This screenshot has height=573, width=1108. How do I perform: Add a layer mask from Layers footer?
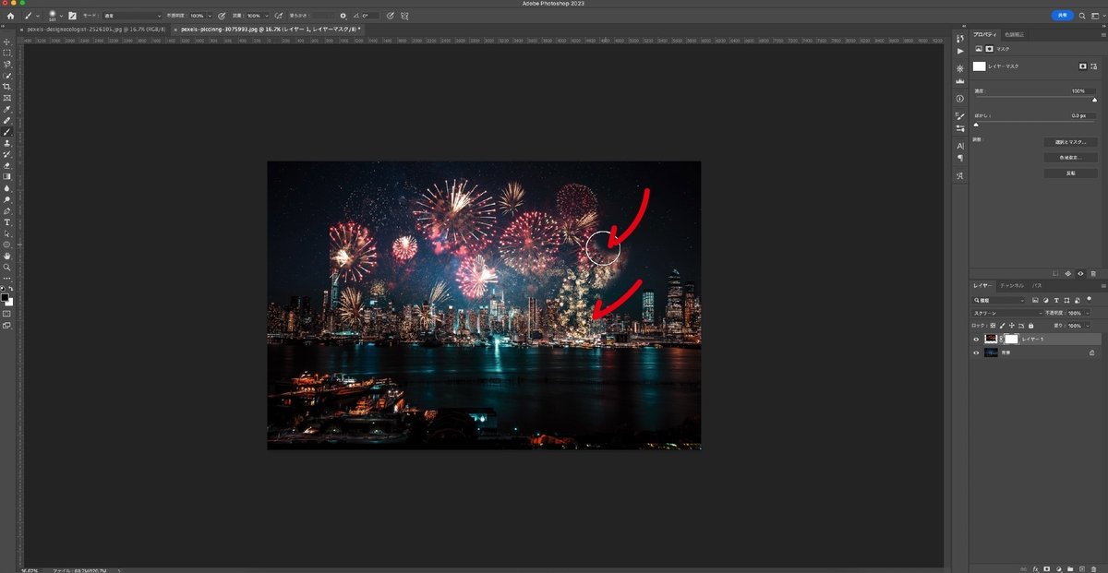click(x=1048, y=567)
